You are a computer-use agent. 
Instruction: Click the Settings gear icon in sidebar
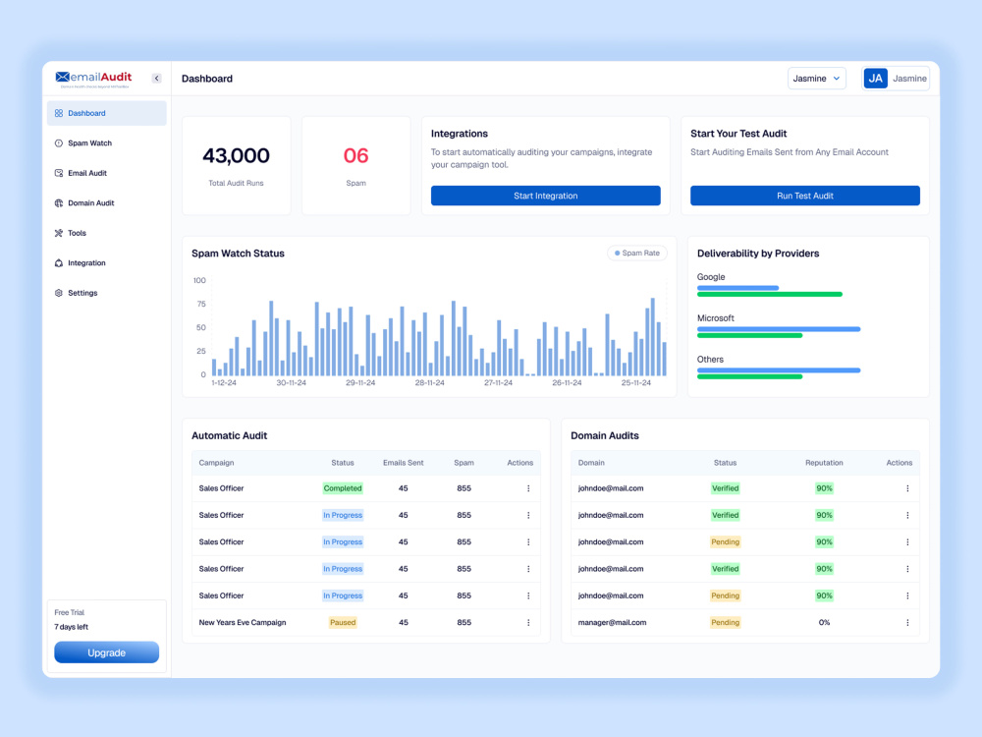(59, 293)
